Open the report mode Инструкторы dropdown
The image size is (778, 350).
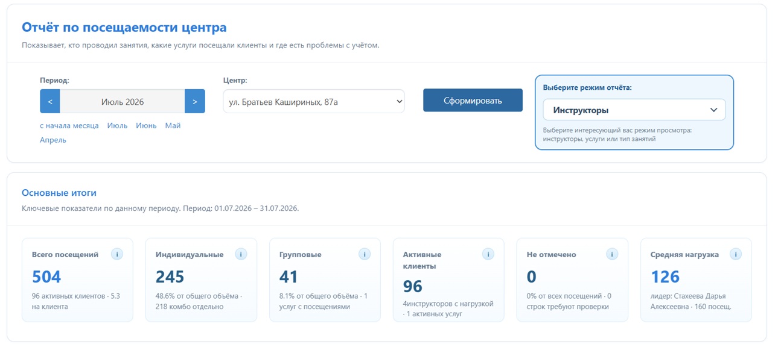coord(634,110)
